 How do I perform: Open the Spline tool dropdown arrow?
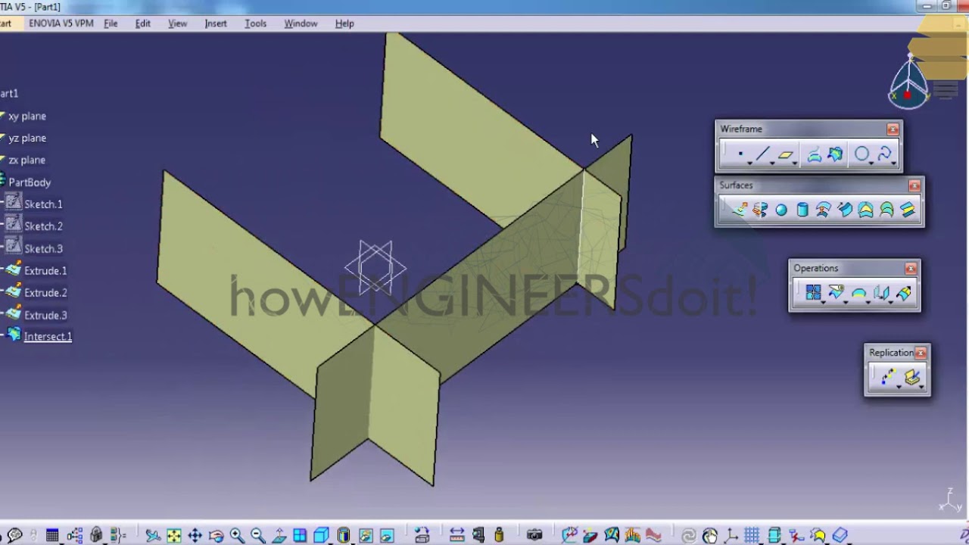pos(894,163)
